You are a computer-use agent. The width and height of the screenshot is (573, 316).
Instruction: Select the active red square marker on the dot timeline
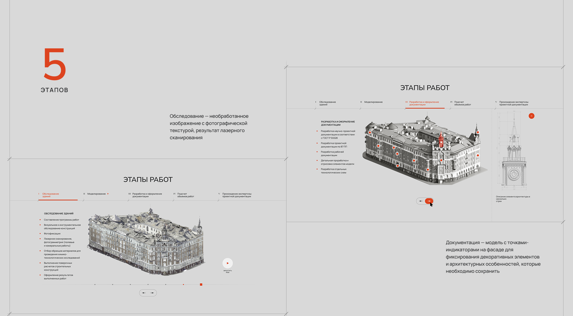coord(201,285)
